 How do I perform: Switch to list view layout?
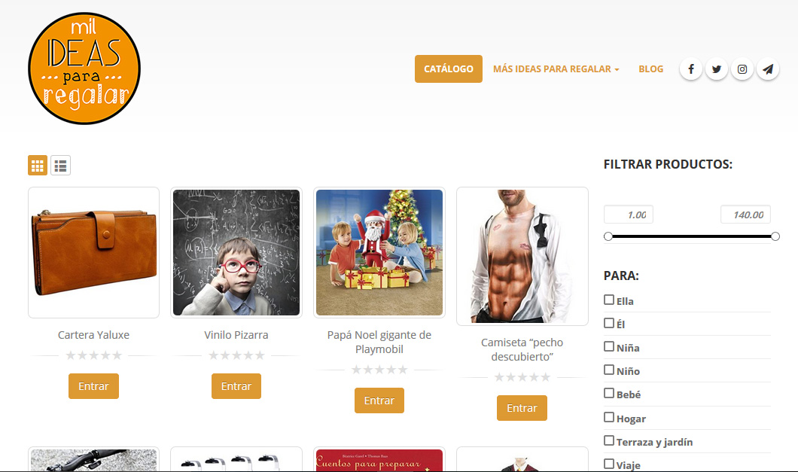coord(60,166)
